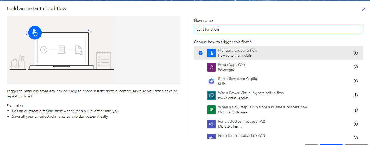Click the Run a flow from Copilot icon

pyautogui.click(x=211, y=81)
